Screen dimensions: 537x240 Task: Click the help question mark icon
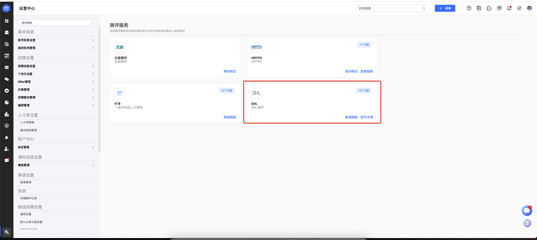coord(469,8)
